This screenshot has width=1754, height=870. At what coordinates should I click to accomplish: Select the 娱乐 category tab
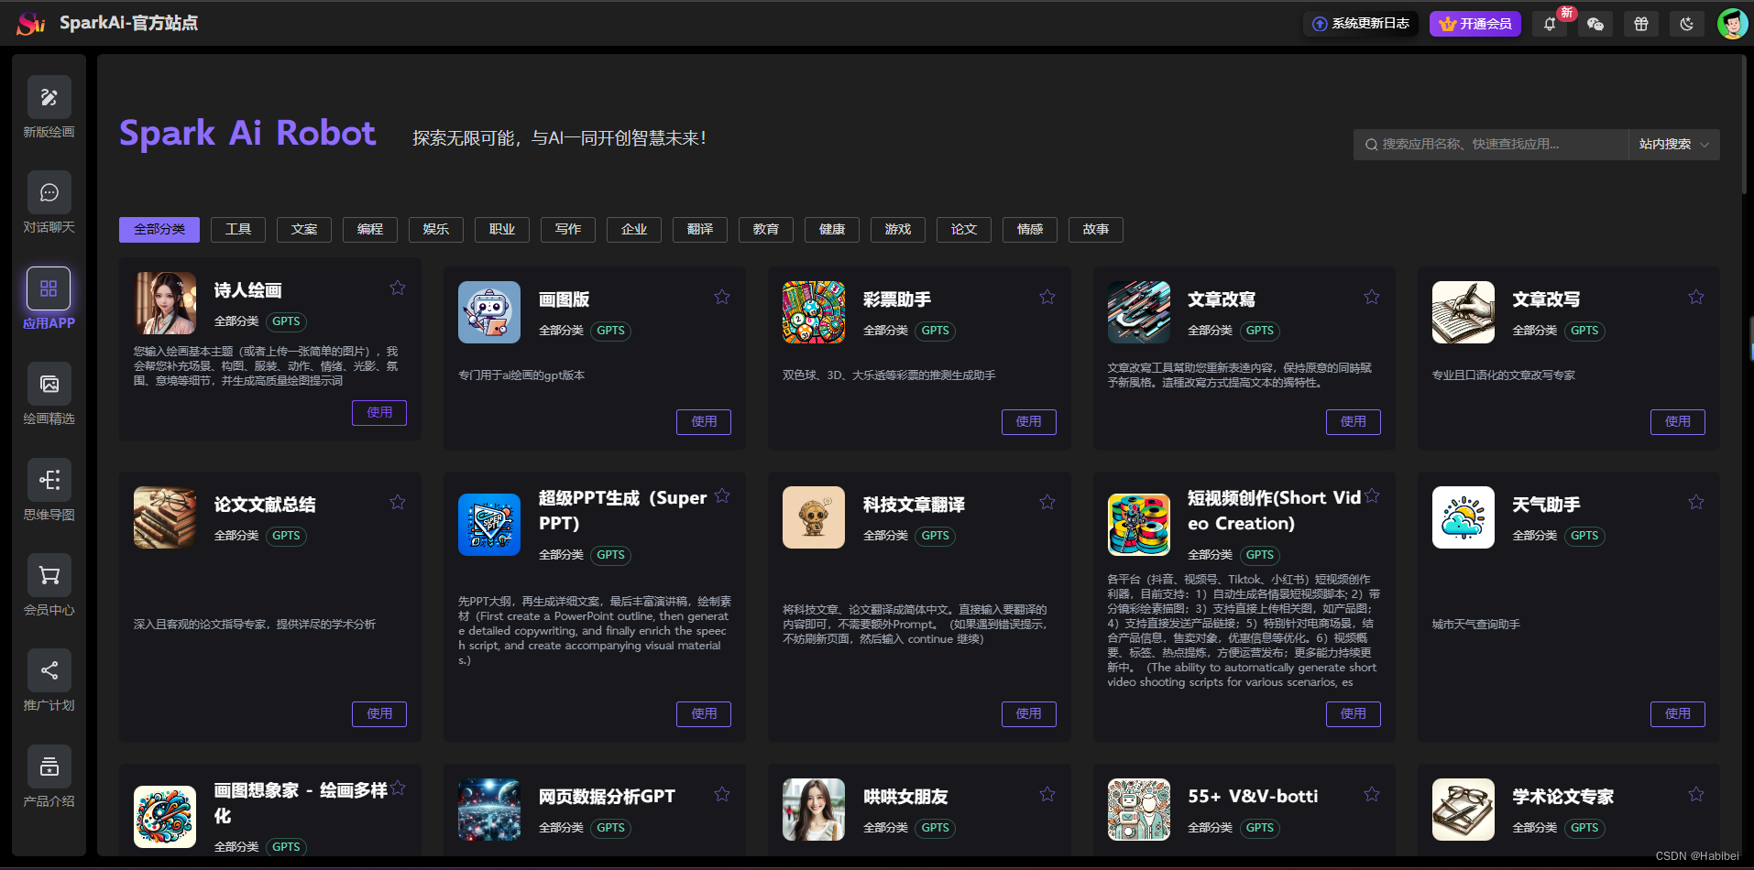(x=436, y=230)
